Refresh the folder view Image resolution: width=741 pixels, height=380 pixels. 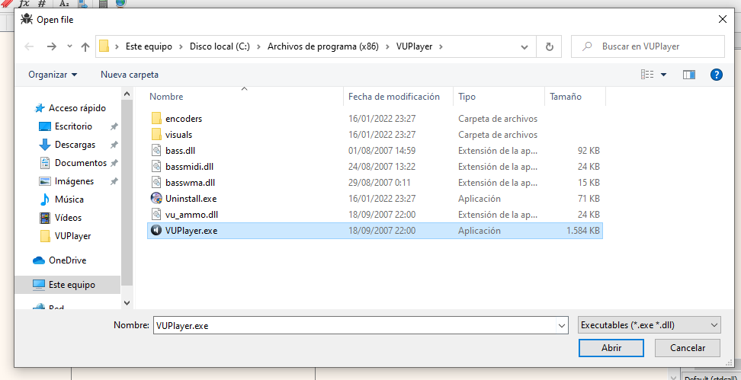tap(549, 46)
